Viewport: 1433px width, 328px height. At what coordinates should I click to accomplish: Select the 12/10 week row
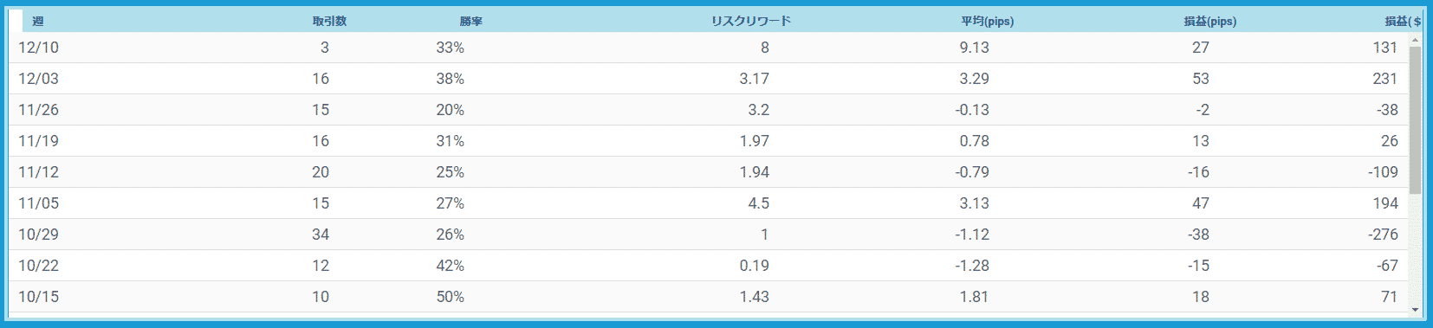709,48
